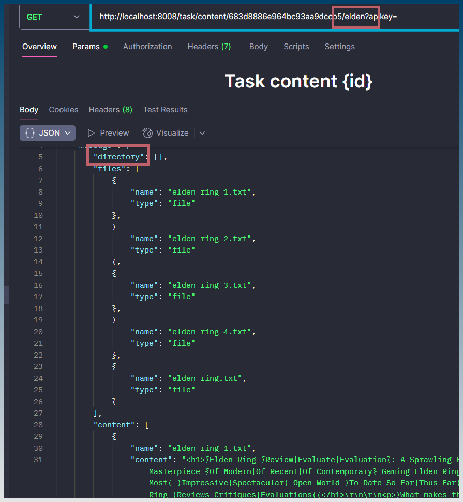Screen dimensions: 463x502
Task: Click the Visualize icon
Action: pos(147,133)
